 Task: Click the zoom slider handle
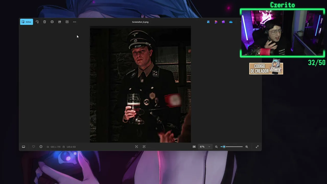click(x=224, y=147)
